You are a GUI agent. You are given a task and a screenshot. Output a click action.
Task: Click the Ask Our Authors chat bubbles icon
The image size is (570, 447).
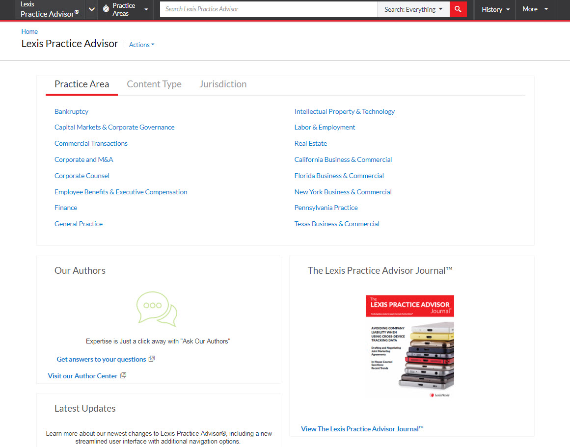coord(157,309)
